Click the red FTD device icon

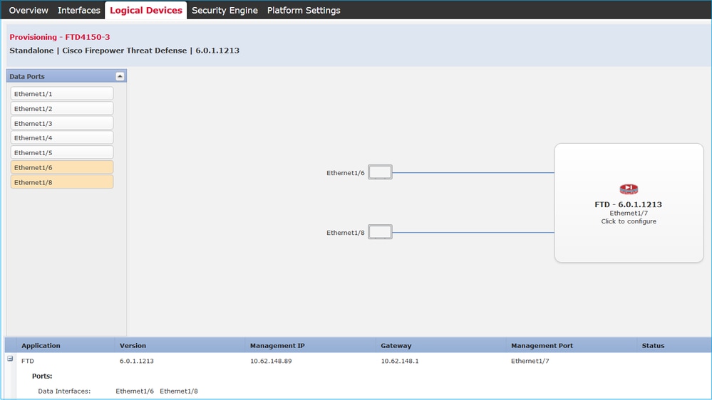[629, 189]
